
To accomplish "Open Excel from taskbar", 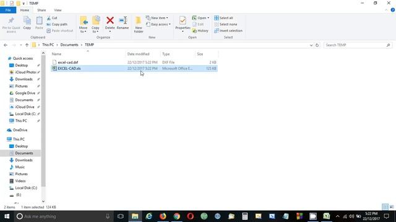I will point(327,216).
